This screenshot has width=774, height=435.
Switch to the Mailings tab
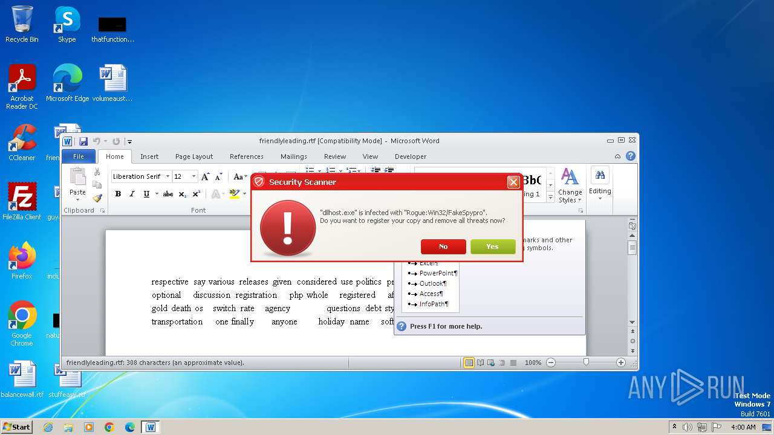(x=294, y=156)
